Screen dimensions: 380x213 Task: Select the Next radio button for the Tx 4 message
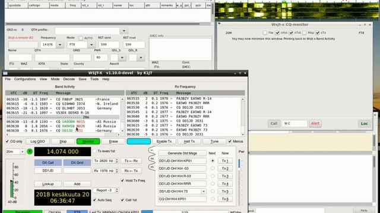[213, 183]
